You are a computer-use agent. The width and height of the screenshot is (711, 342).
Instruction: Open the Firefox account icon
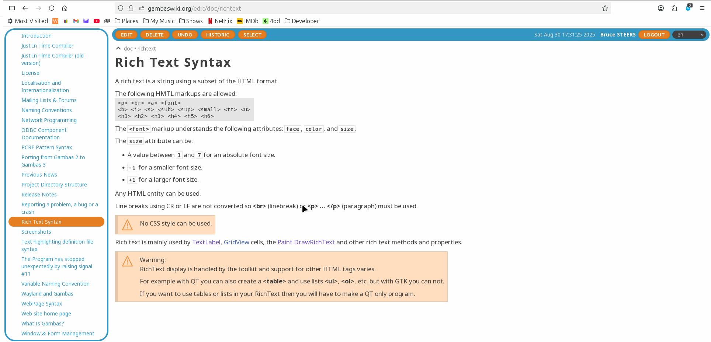[661, 8]
